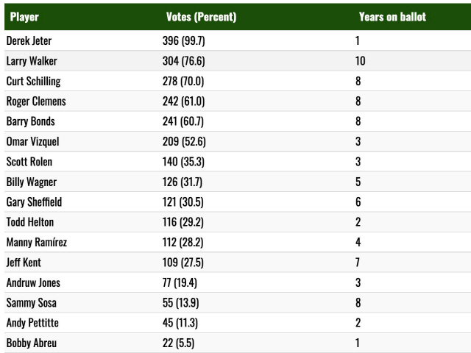Select Barry Bonds row name
The image size is (471, 353).
coord(30,121)
